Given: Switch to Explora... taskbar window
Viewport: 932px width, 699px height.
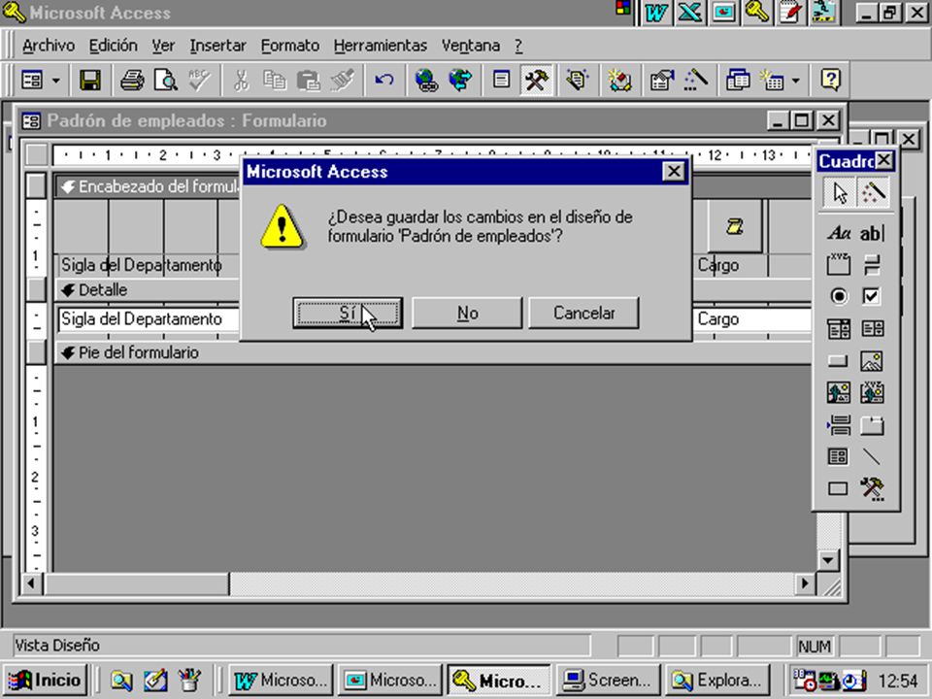Looking at the screenshot, I should 716,680.
